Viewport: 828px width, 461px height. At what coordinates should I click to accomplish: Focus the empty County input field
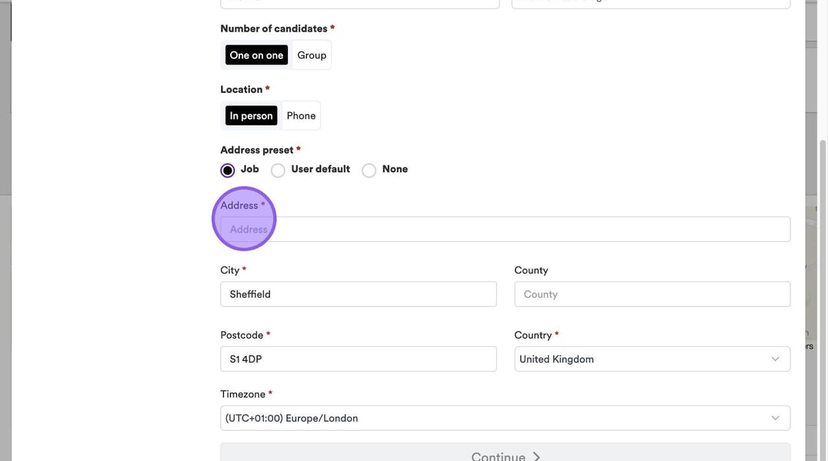click(652, 294)
